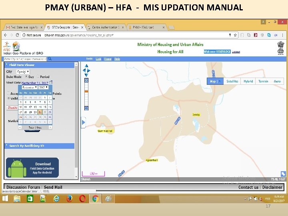288x216 pixels.
Task: Open Opera browser from the taskbar
Action: pos(82,199)
